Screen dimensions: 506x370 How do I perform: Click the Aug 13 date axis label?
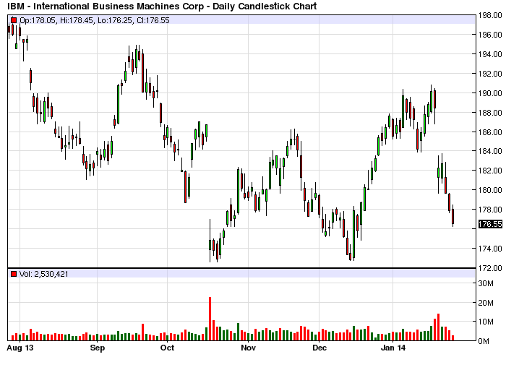20,348
